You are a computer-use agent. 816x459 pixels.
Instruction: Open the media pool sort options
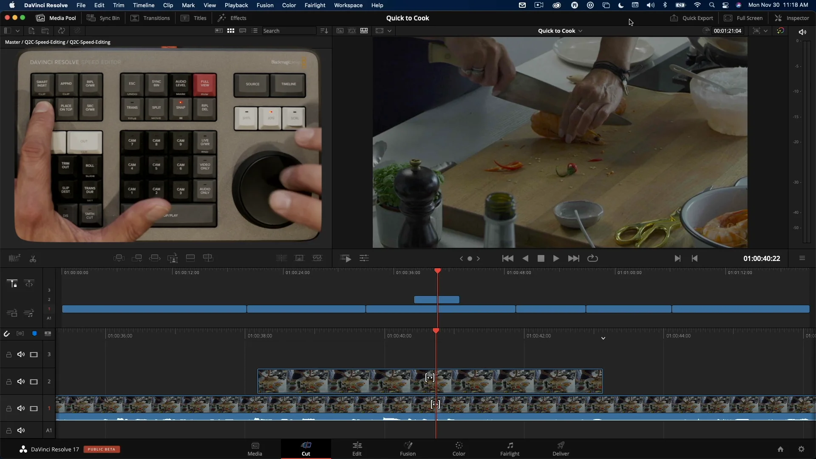[x=324, y=31]
